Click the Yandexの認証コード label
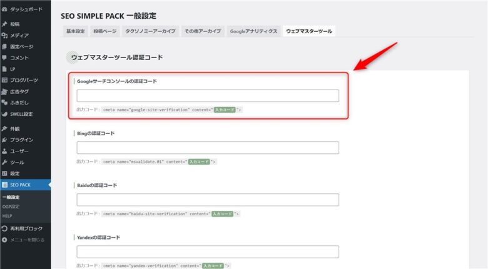488x269 pixels. pos(99,237)
